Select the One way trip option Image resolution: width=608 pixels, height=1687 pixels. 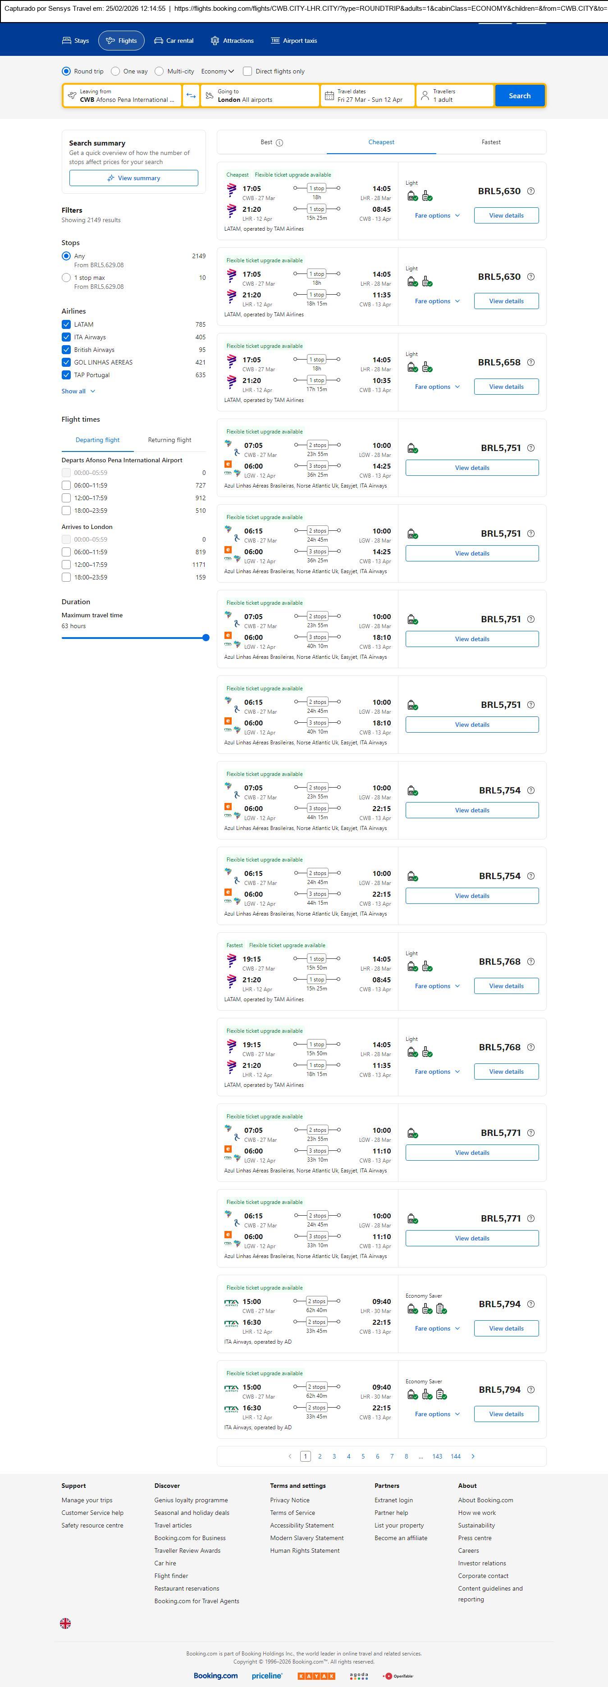[x=116, y=71]
